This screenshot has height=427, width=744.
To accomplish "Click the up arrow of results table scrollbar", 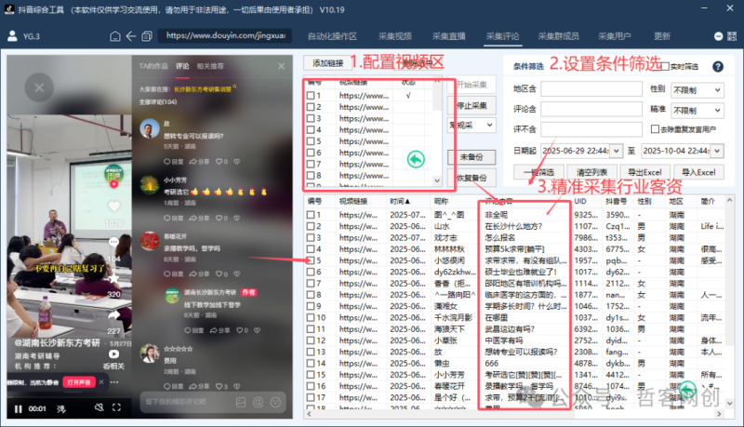I will [x=730, y=201].
